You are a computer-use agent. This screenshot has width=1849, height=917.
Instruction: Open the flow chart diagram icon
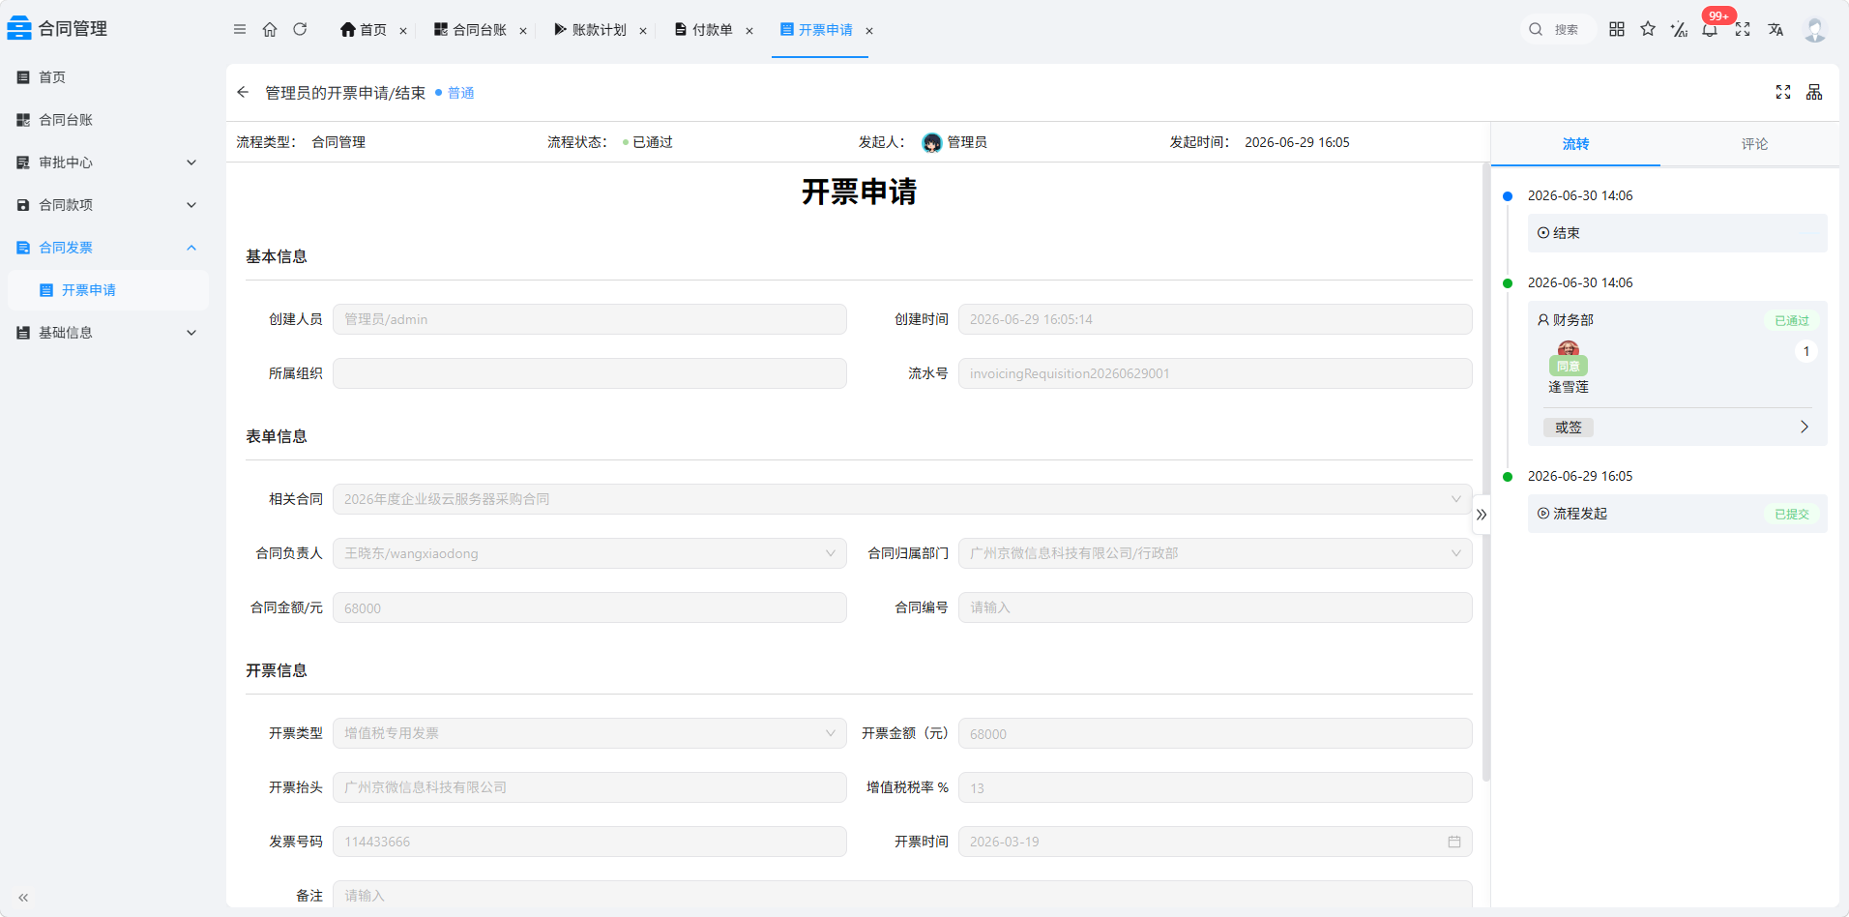1814,92
